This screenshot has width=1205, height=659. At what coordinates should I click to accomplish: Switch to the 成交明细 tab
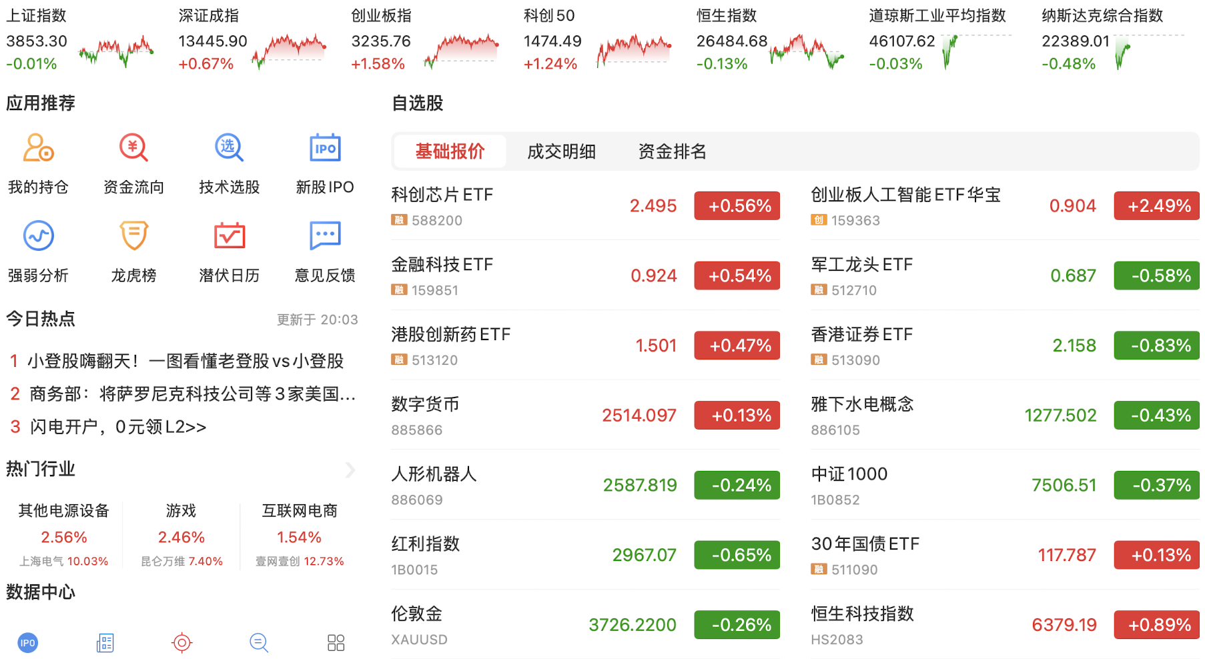click(x=561, y=151)
